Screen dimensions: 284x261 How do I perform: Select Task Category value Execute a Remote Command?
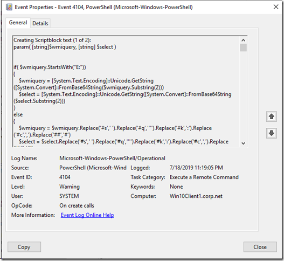click(204, 177)
